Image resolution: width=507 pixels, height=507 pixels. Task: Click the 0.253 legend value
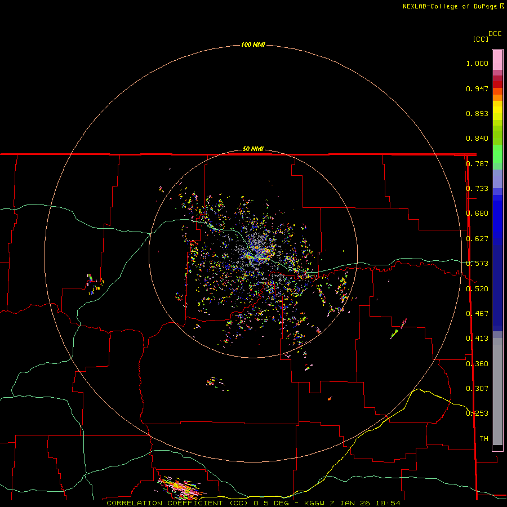(x=477, y=413)
